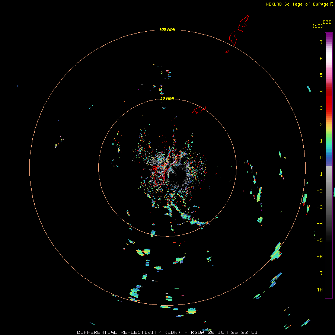Click the NEXLAB-College of DuPage watermark text

click(x=297, y=4)
